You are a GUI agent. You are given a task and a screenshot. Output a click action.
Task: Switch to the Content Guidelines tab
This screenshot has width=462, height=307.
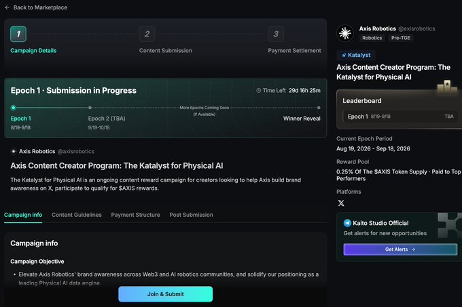point(77,215)
